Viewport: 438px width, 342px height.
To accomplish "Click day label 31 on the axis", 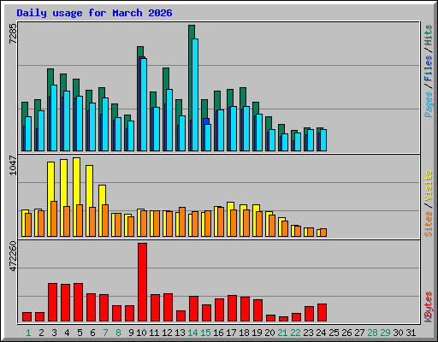I will pyautogui.click(x=411, y=333).
